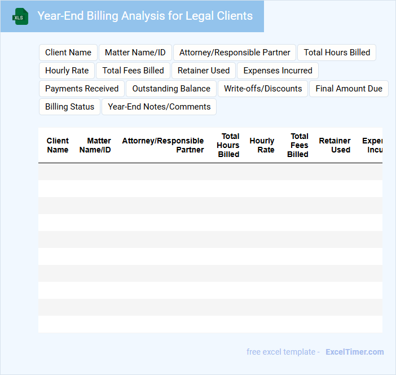This screenshot has height=375, width=396.
Task: Open the ExcelTimer.com link
Action: click(354, 352)
